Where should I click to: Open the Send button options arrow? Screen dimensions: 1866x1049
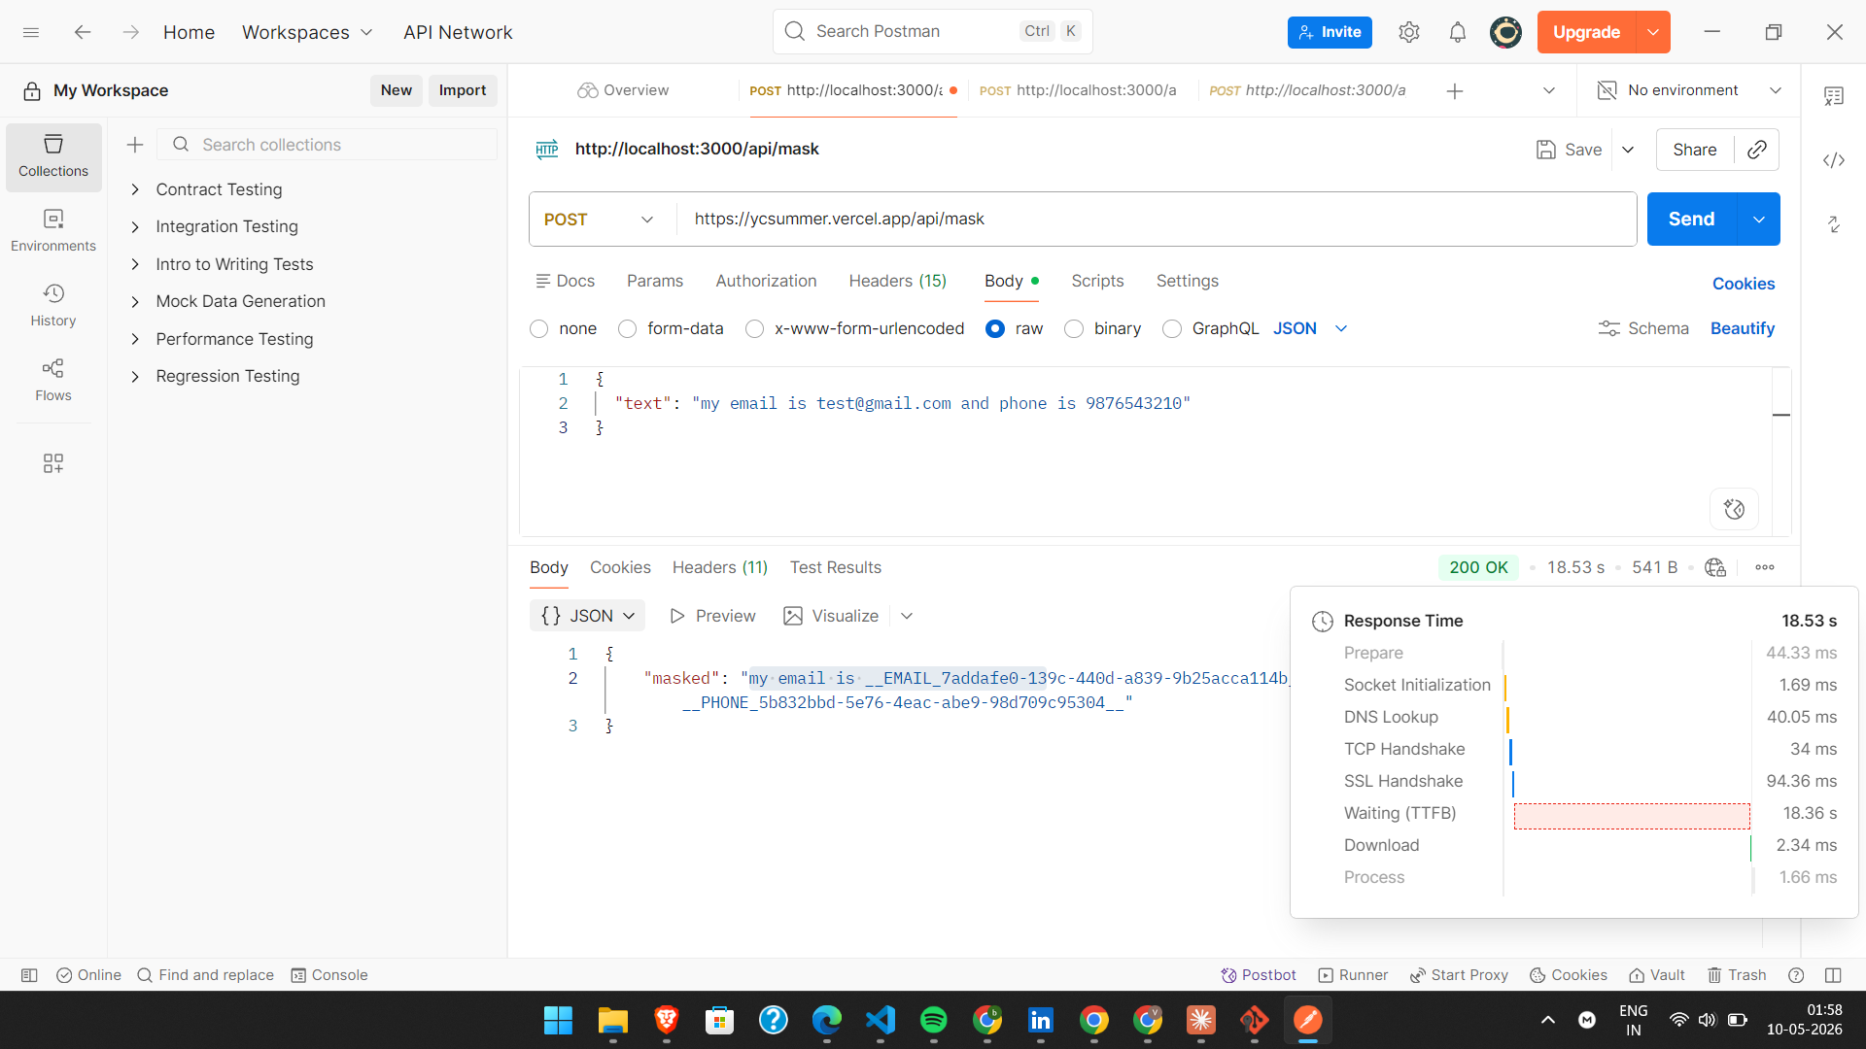coord(1758,220)
